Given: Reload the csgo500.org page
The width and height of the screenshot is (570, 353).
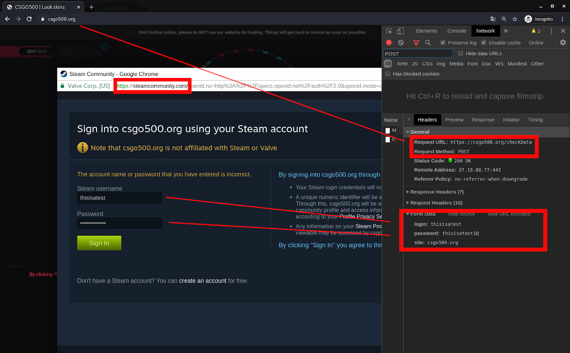Looking at the screenshot, I should [29, 19].
